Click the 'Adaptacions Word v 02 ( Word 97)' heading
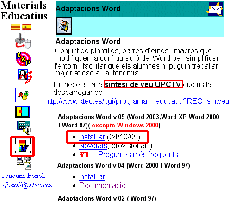This screenshot has width=230, height=201. click(x=107, y=198)
